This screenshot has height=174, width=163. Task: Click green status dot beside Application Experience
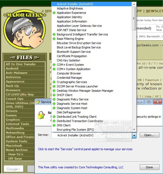54,13
